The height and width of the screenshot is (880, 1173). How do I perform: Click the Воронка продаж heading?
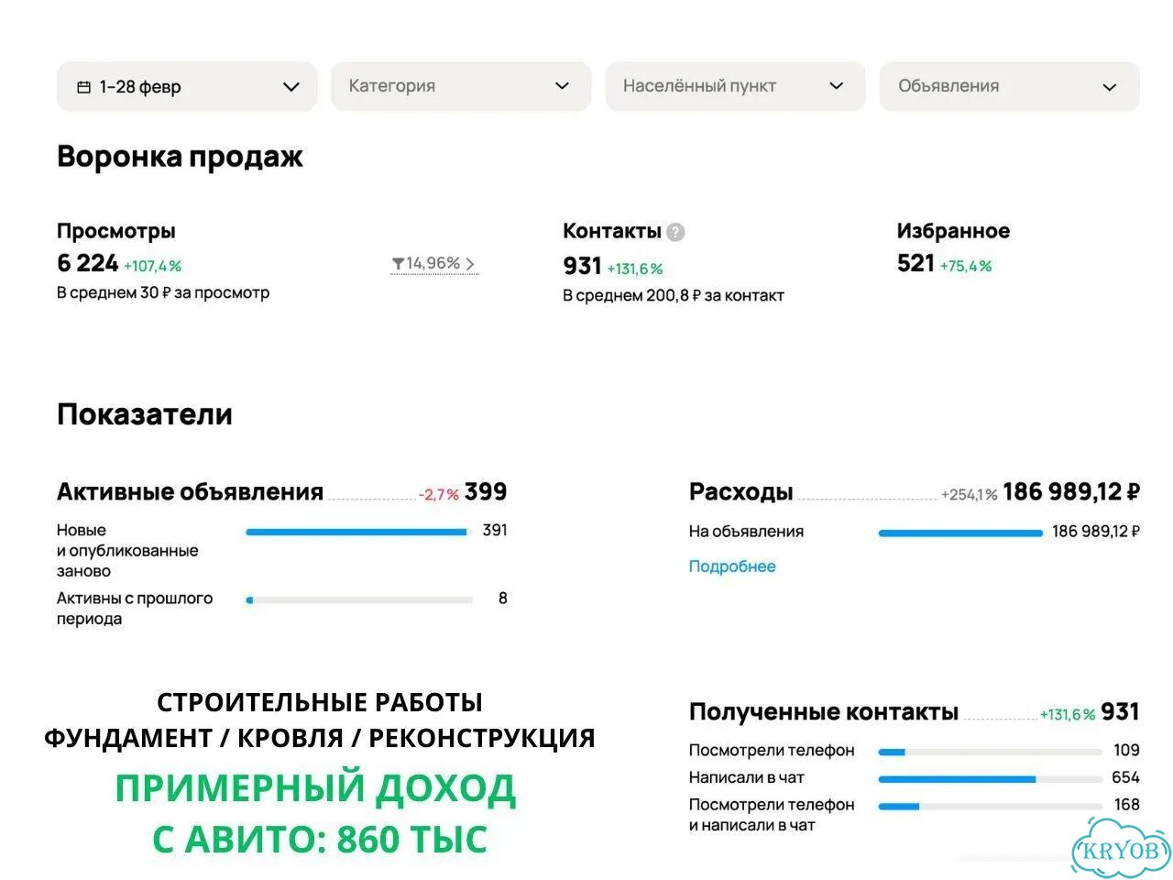180,157
